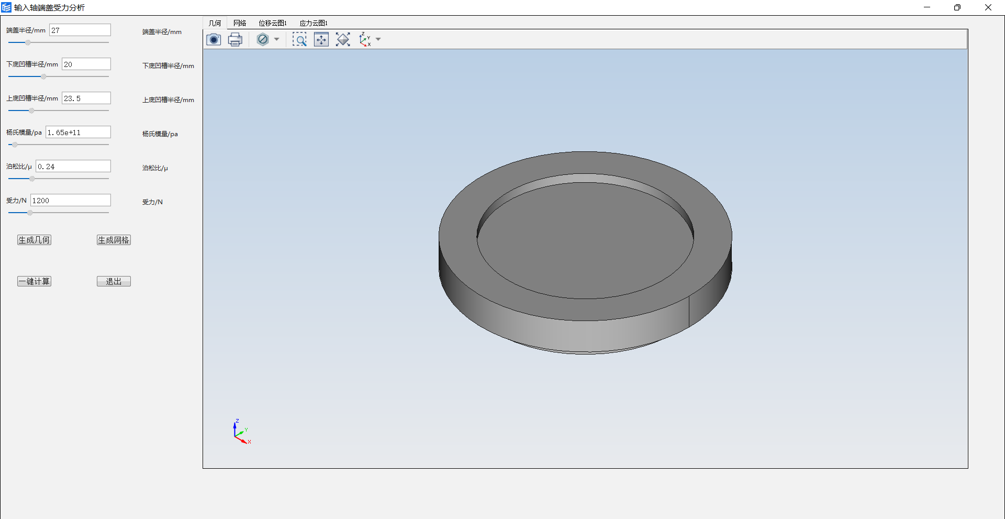Switch to the 网格 tab
1005x519 pixels.
[x=240, y=23]
